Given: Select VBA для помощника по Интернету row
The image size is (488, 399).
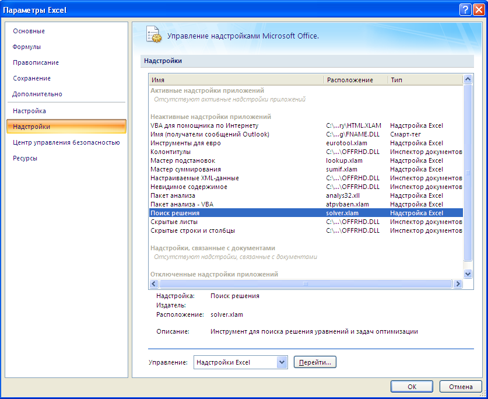Looking at the screenshot, I should click(x=306, y=125).
